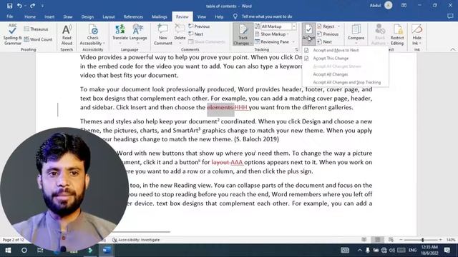Click the Delete comment icon

pos(180,29)
